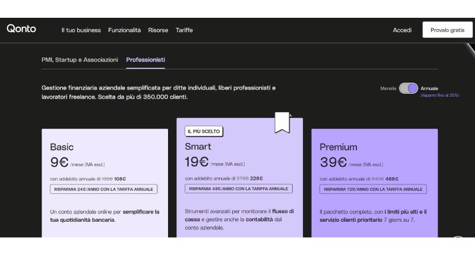This screenshot has height=255, width=475.
Task: Click the Premium plan savings badge
Action: click(x=373, y=189)
